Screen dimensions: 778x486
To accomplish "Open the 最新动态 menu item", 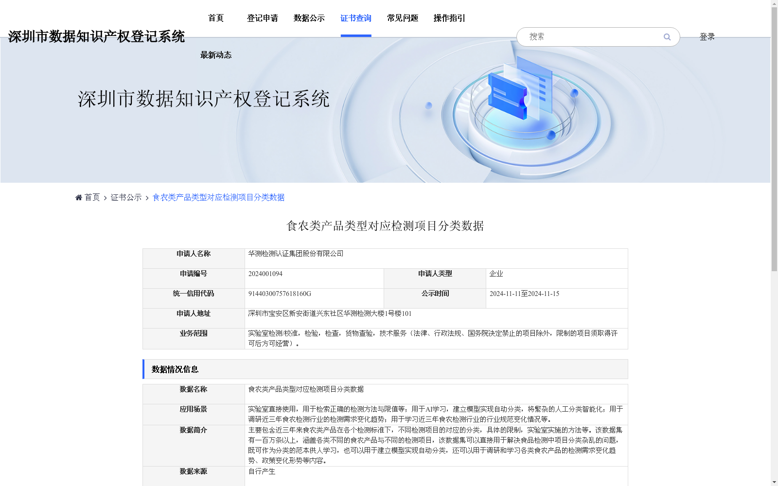I will [x=216, y=55].
